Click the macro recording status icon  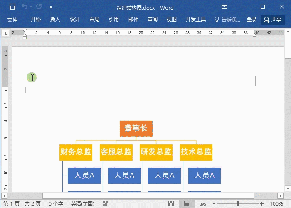coord(106,204)
